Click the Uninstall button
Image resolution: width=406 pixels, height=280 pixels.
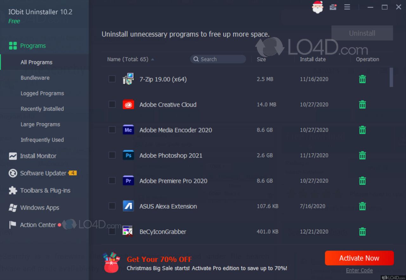[362, 33]
